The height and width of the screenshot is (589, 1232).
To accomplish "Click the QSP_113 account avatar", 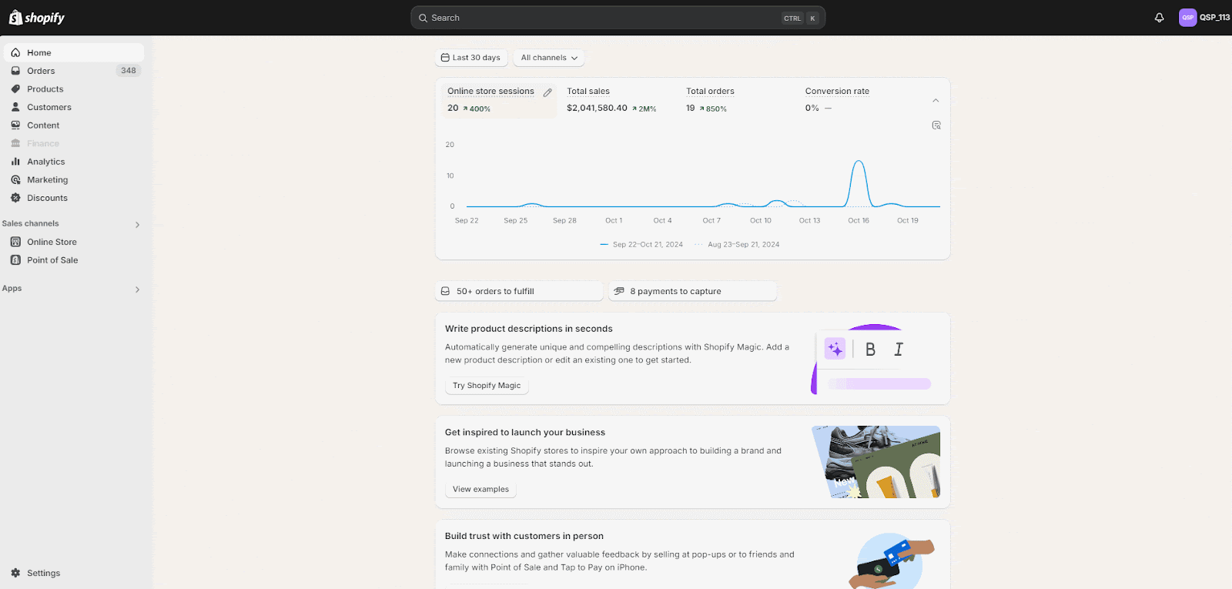I will 1187,18.
